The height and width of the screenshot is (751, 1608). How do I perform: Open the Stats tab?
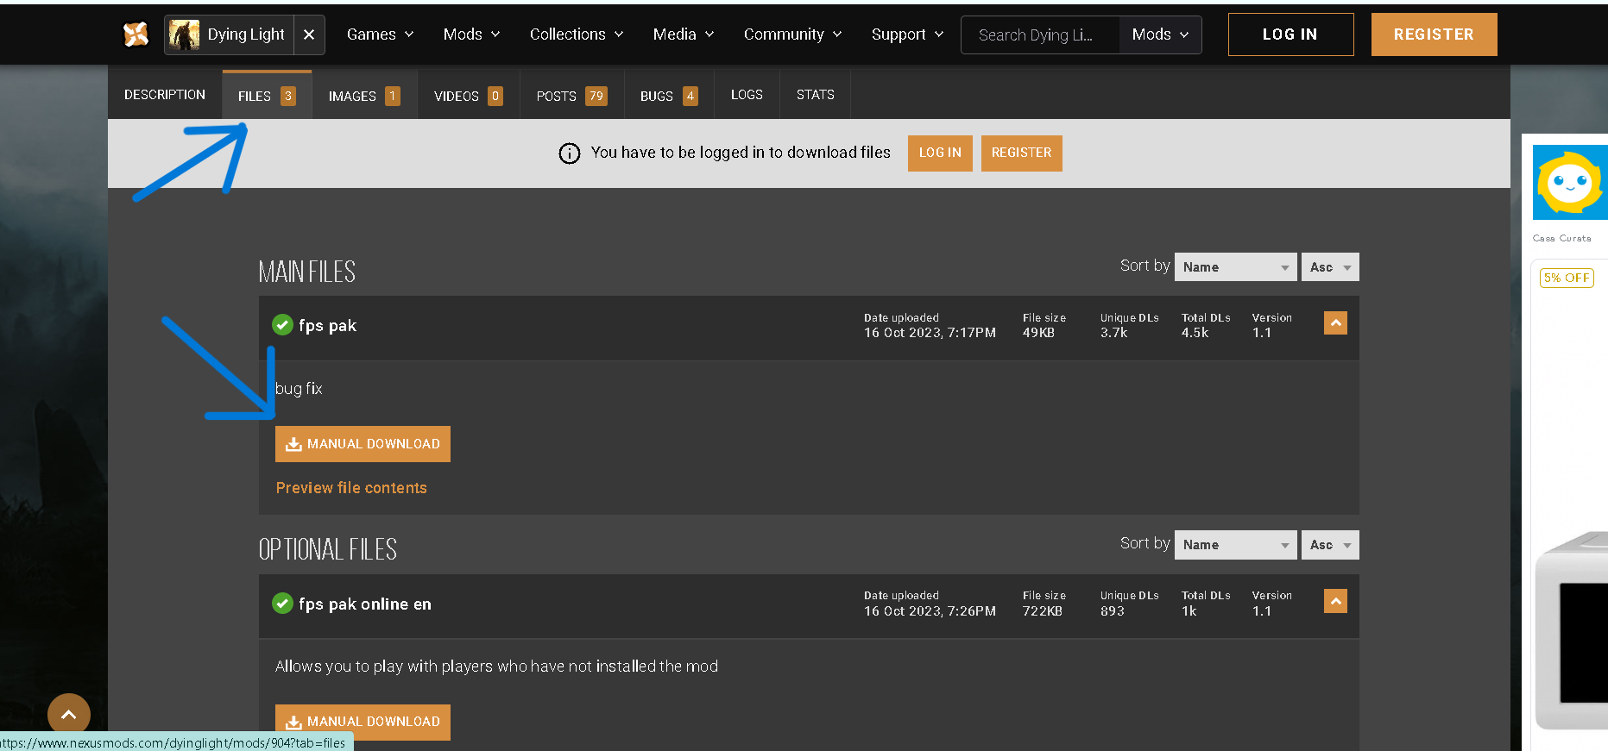coord(816,95)
